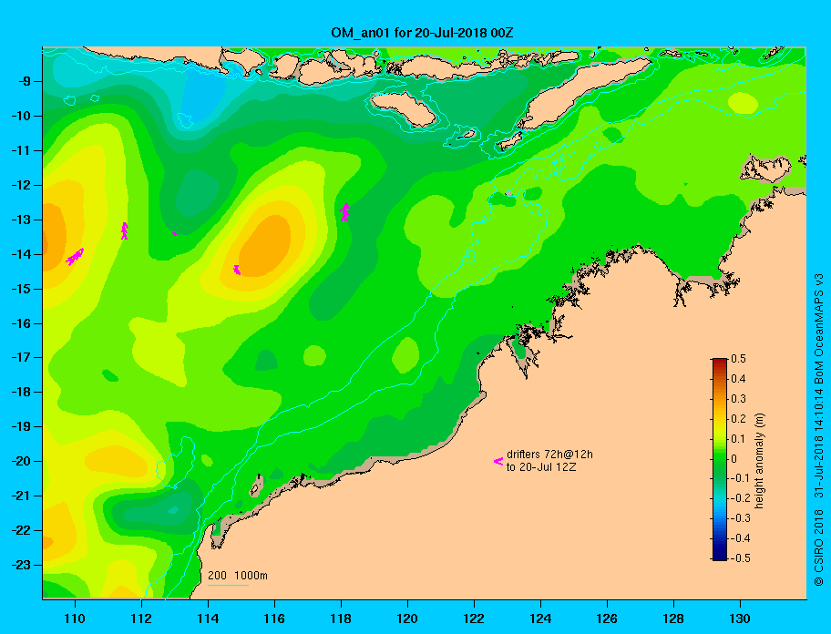Click the title 'OM_an01 for 20-Jul-2018 00Z'
This screenshot has height=634, width=831.
pyautogui.click(x=422, y=33)
